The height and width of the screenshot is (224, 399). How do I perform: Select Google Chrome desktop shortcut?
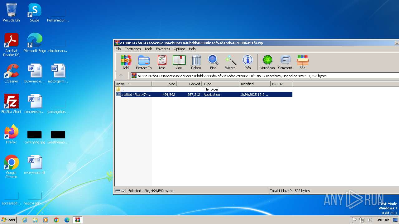[11, 167]
